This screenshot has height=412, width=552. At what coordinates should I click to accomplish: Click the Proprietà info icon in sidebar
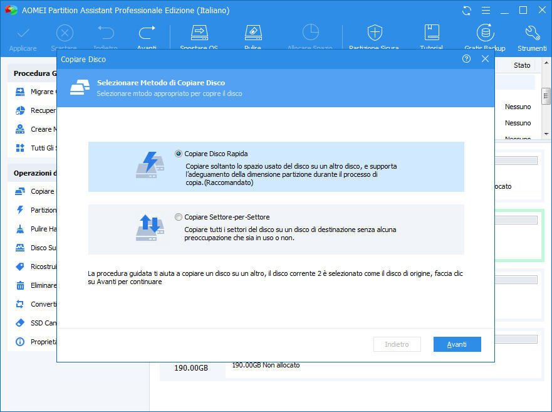pyautogui.click(x=20, y=342)
